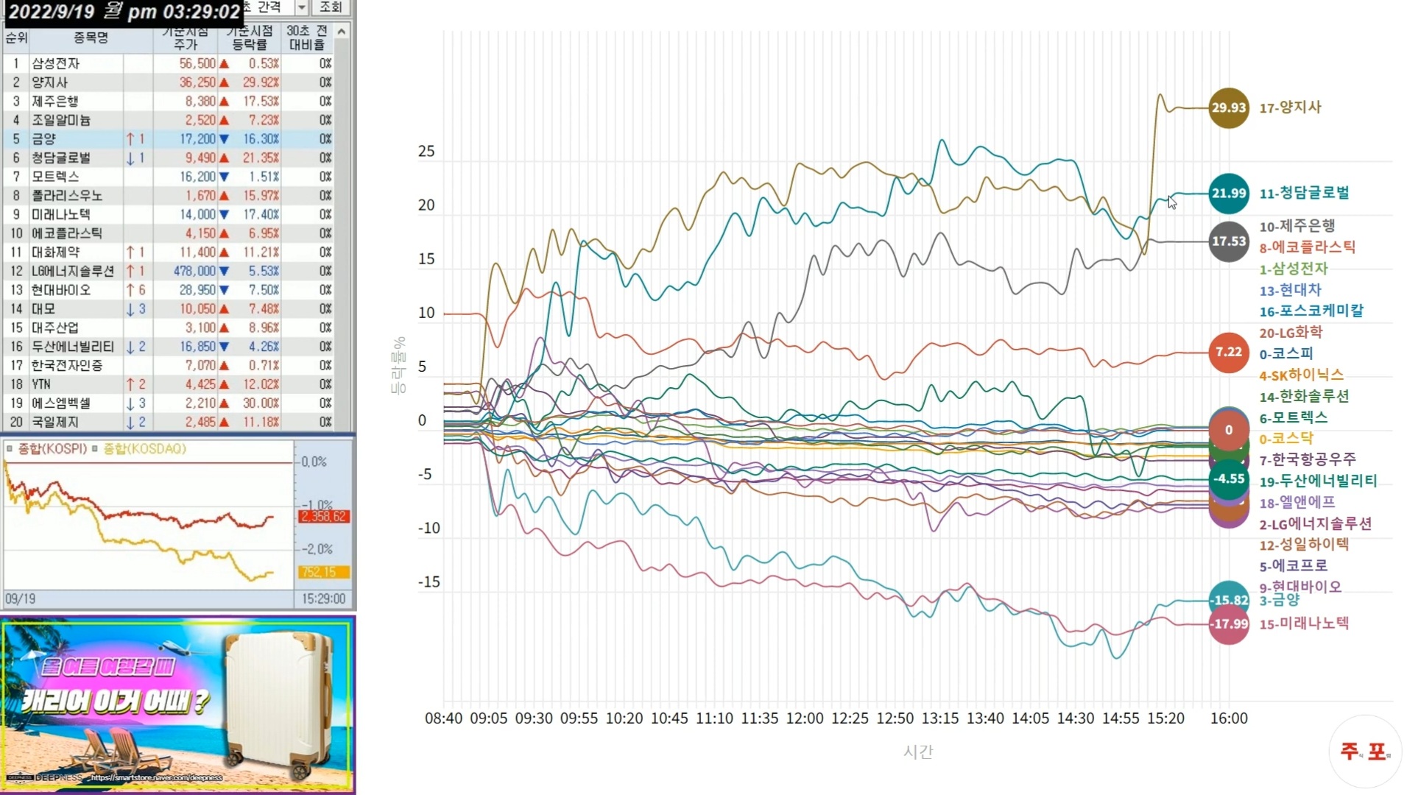
Task: Select the 양지사 stock name in table
Action: (49, 82)
